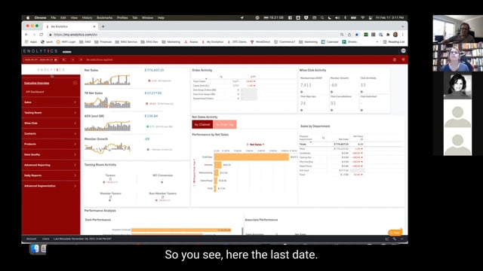483x271 pixels.
Task: Open the Chrome profile avatar
Action: [395, 35]
